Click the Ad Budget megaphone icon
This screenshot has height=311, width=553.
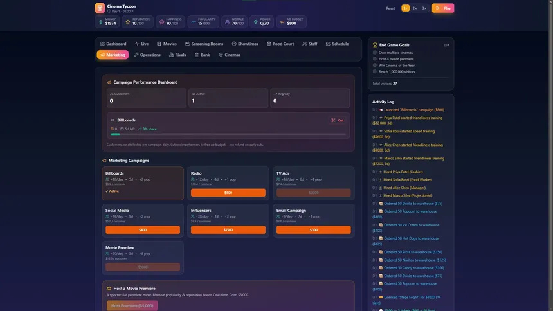click(x=282, y=22)
